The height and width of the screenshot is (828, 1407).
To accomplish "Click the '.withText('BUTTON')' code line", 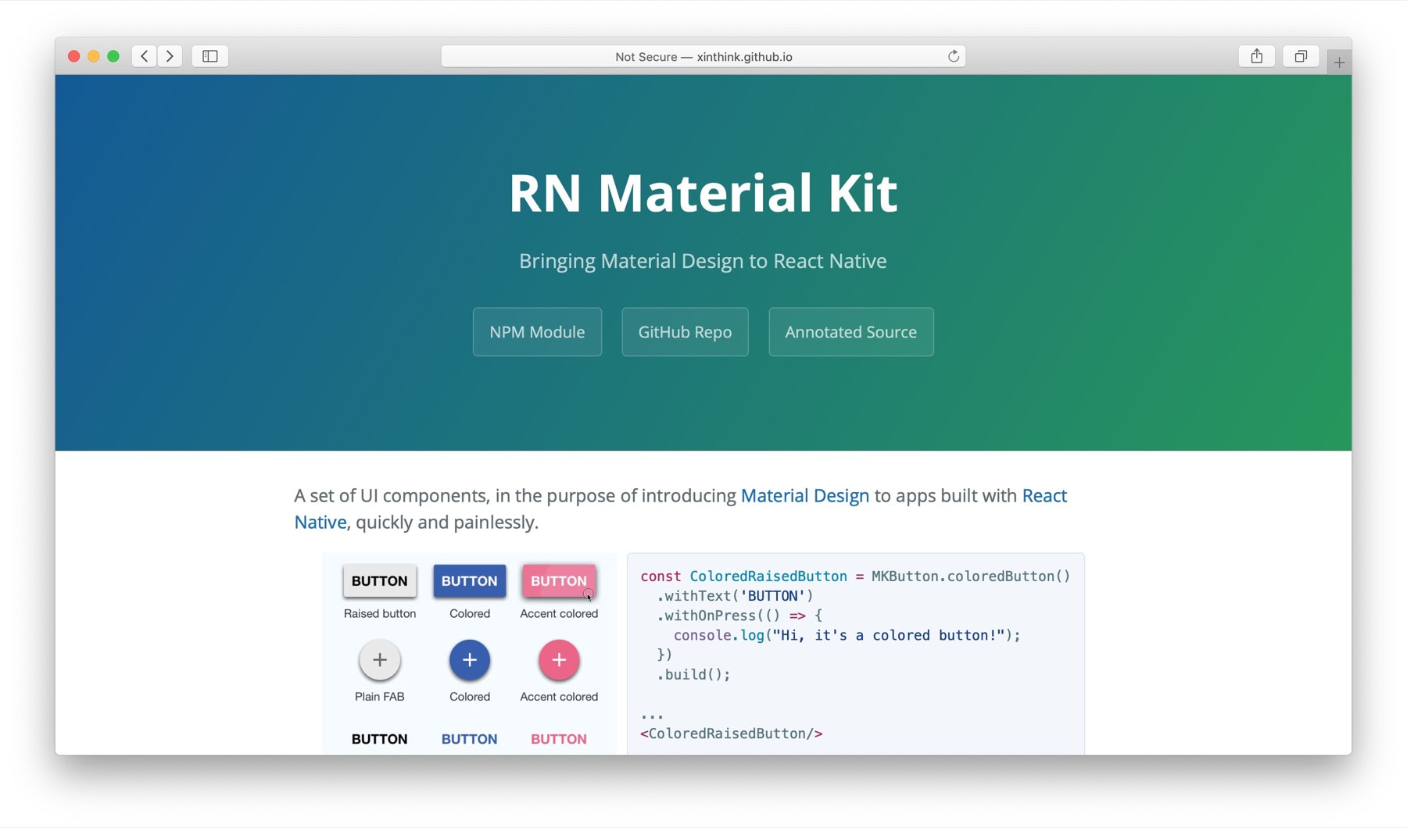I will 736,596.
